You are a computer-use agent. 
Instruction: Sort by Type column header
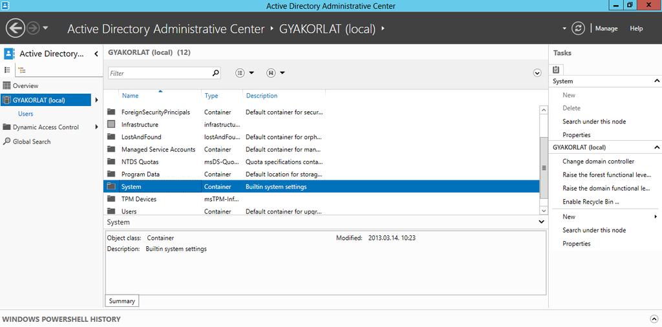click(211, 96)
